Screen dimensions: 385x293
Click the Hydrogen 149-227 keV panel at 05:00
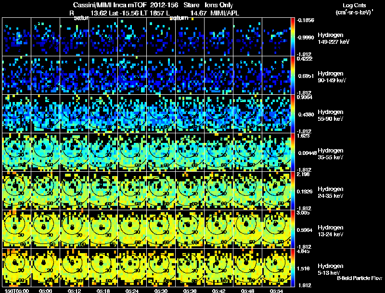point(17,37)
